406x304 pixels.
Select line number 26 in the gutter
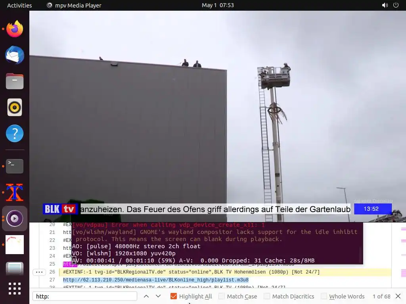pos(52,272)
